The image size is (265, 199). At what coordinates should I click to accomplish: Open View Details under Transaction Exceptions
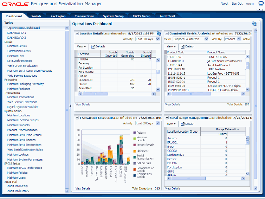pyautogui.click(x=83, y=188)
